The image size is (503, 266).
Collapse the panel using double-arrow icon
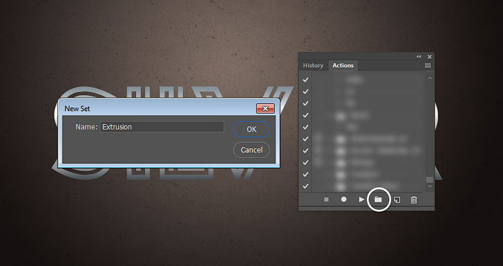click(x=418, y=57)
